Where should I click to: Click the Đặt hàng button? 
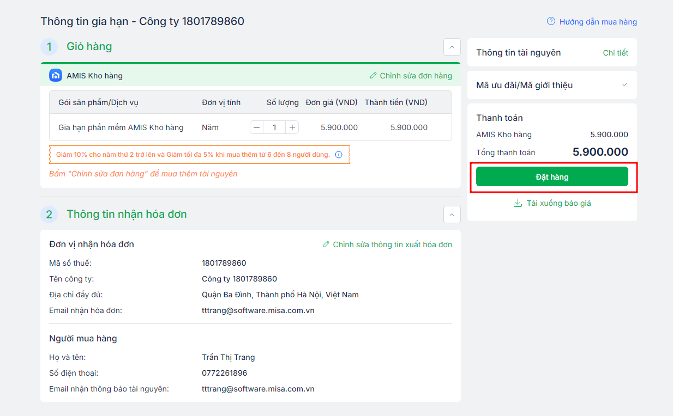[552, 176]
